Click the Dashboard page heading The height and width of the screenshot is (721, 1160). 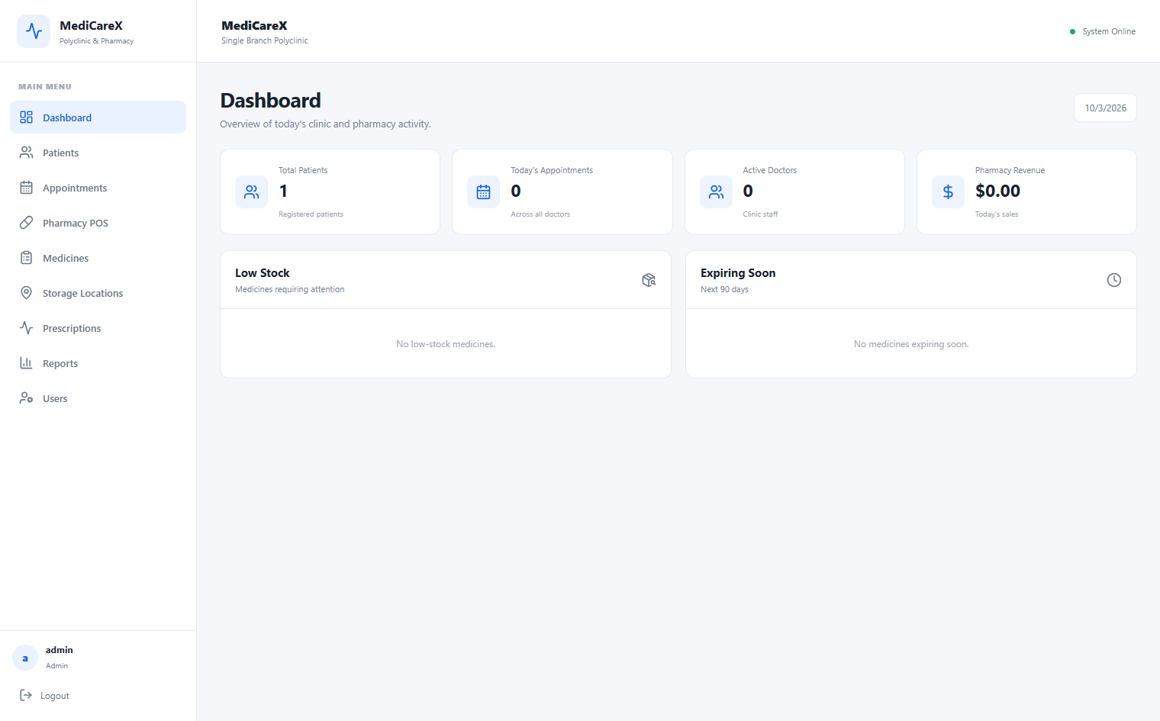coord(270,101)
